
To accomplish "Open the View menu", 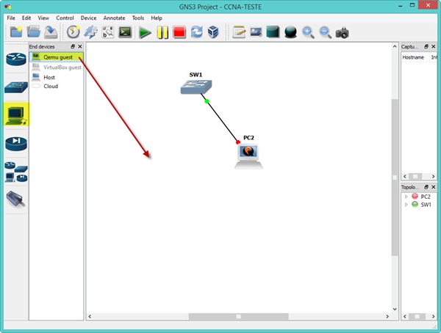I will click(43, 18).
